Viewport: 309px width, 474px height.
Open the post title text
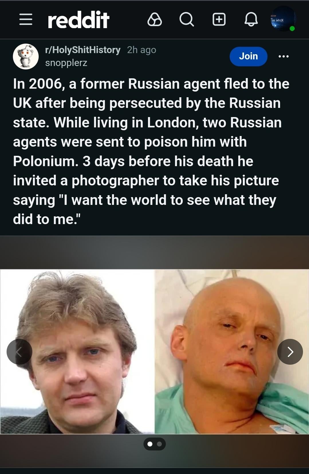coord(151,151)
